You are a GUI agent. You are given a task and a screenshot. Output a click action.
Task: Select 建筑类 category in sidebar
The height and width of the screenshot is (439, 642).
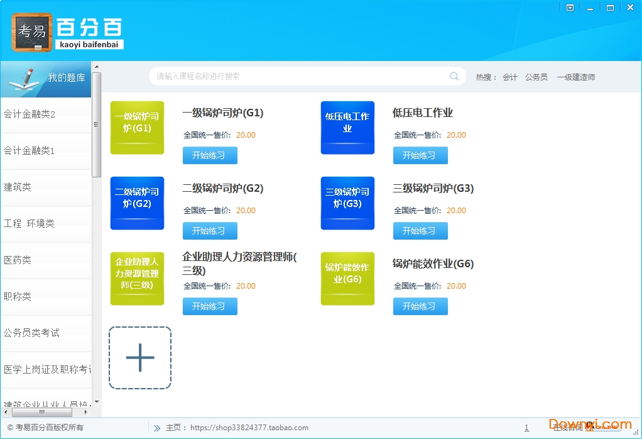pos(46,187)
